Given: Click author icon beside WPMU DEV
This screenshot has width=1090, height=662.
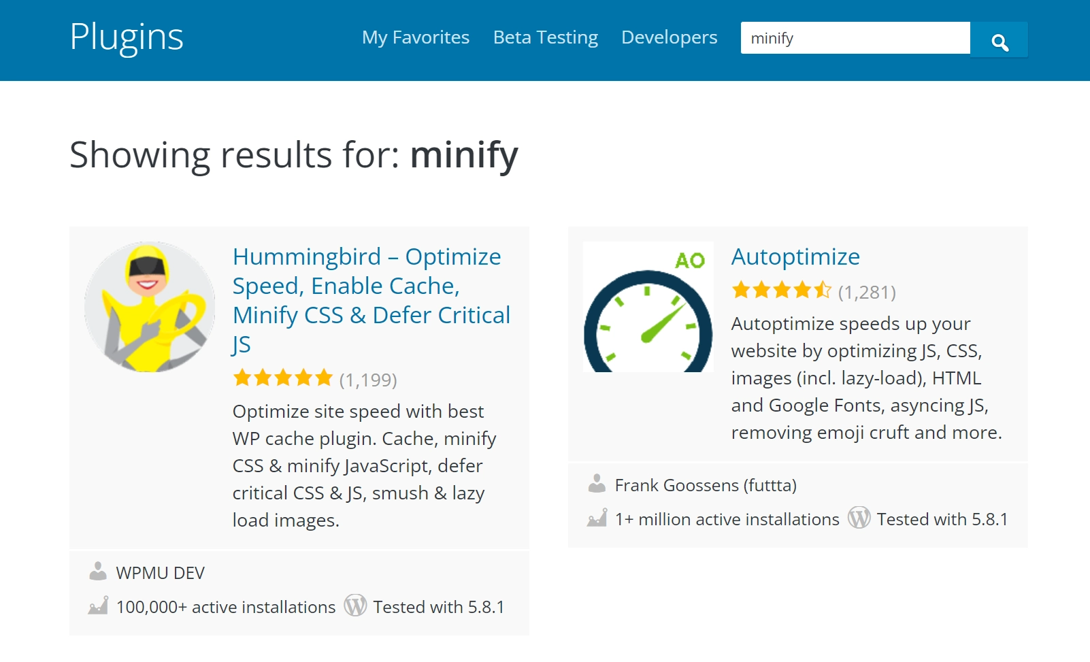Looking at the screenshot, I should (x=98, y=572).
